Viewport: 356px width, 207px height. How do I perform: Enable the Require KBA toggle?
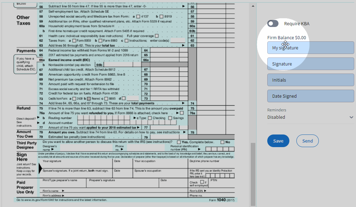(273, 23)
